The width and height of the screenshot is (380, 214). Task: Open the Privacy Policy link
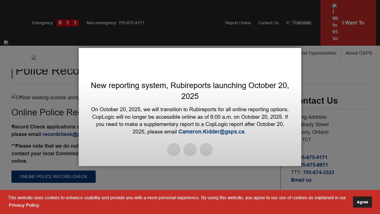click(x=24, y=205)
